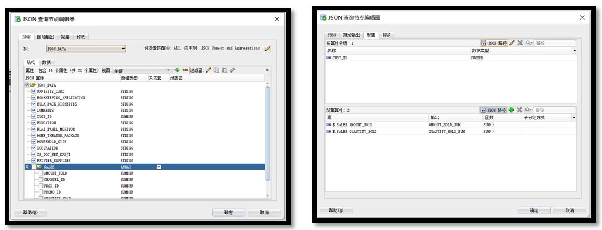The height and width of the screenshot is (230, 602).
Task: Click the vertical scrollbar of the attribute tree
Action: coord(267,132)
